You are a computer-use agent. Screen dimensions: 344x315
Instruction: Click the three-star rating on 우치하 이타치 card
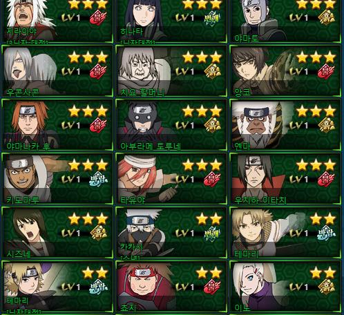[x=316, y=165]
